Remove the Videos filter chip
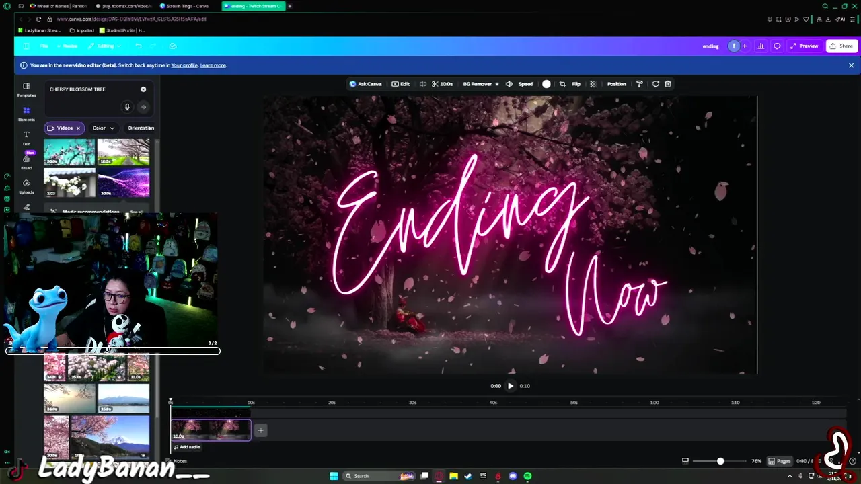 [77, 128]
